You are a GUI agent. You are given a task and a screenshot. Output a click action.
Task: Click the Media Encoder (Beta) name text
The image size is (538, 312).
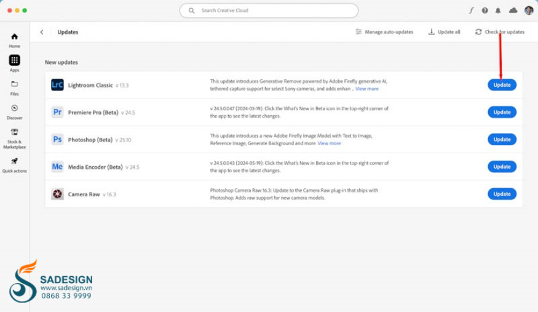pos(95,167)
